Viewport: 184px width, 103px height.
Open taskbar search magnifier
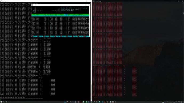pos(4,102)
